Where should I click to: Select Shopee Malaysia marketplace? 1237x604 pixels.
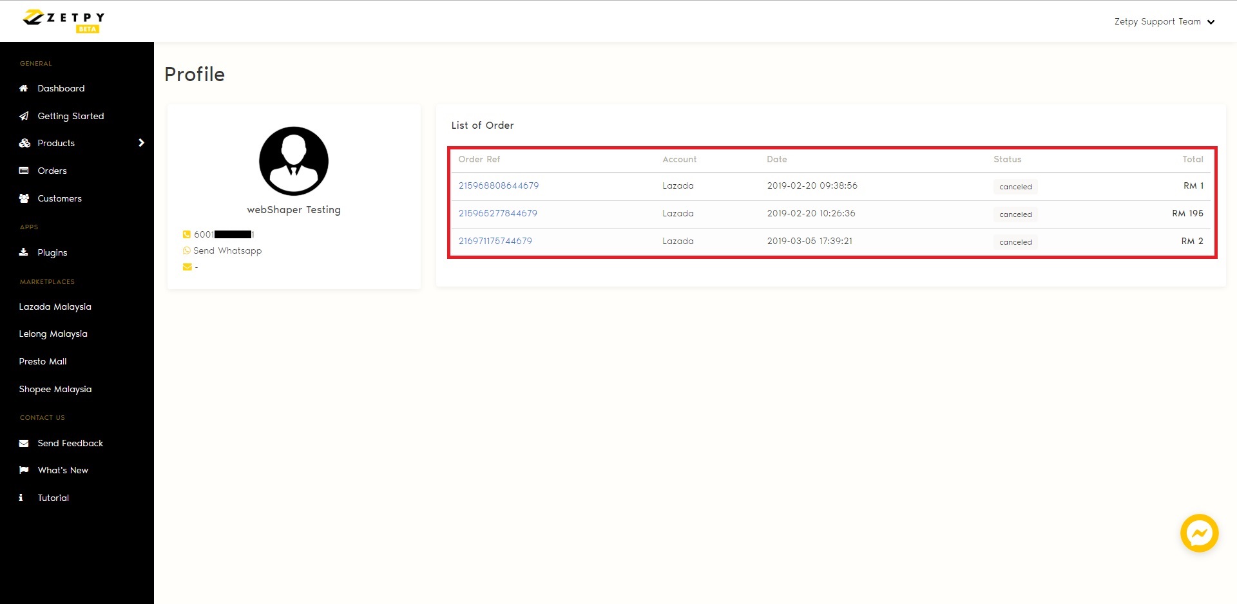pos(55,389)
